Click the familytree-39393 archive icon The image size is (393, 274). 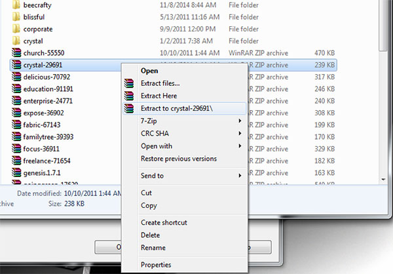point(16,137)
